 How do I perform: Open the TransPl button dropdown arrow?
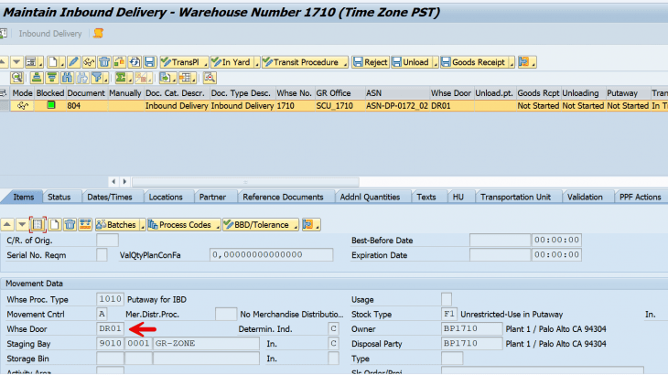[205, 64]
